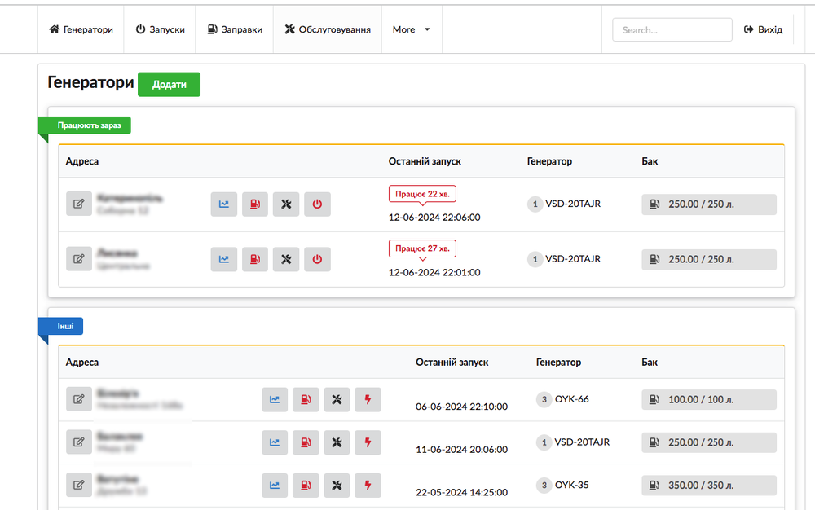Focus the Search input field
This screenshot has width=815, height=510.
click(672, 30)
